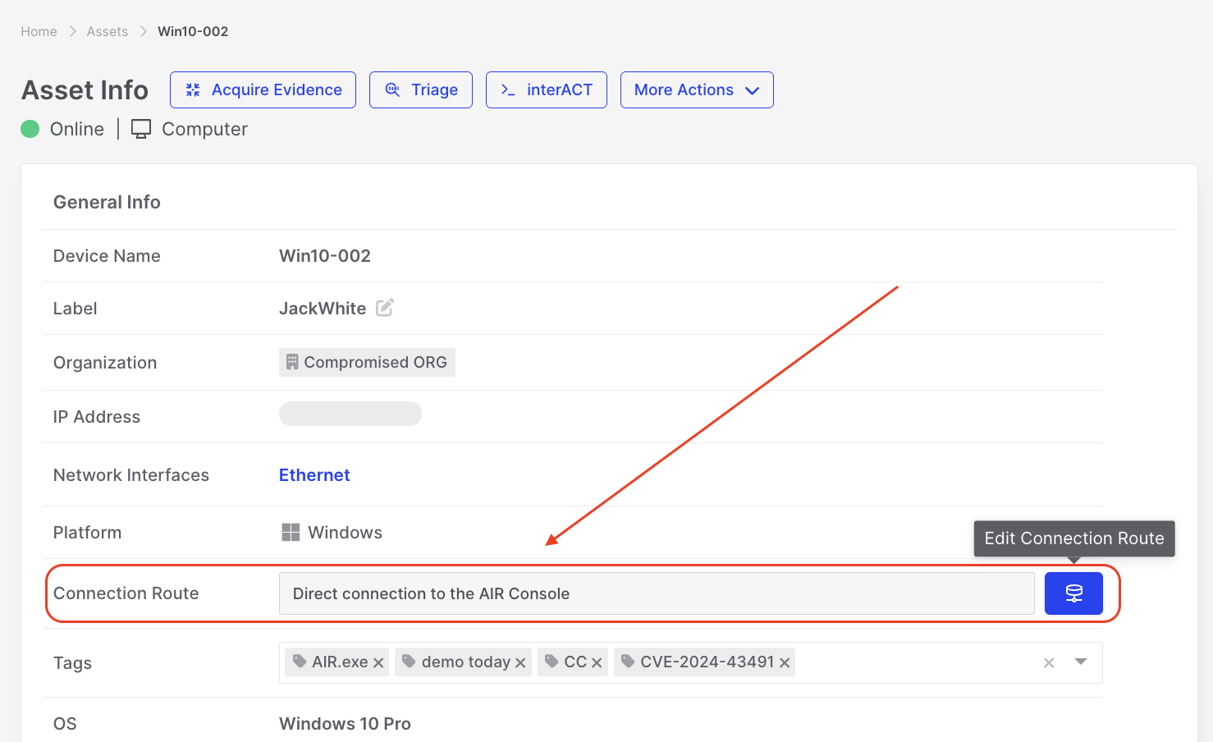1213x742 pixels.
Task: Navigate to Assets in the breadcrumb
Action: click(108, 31)
